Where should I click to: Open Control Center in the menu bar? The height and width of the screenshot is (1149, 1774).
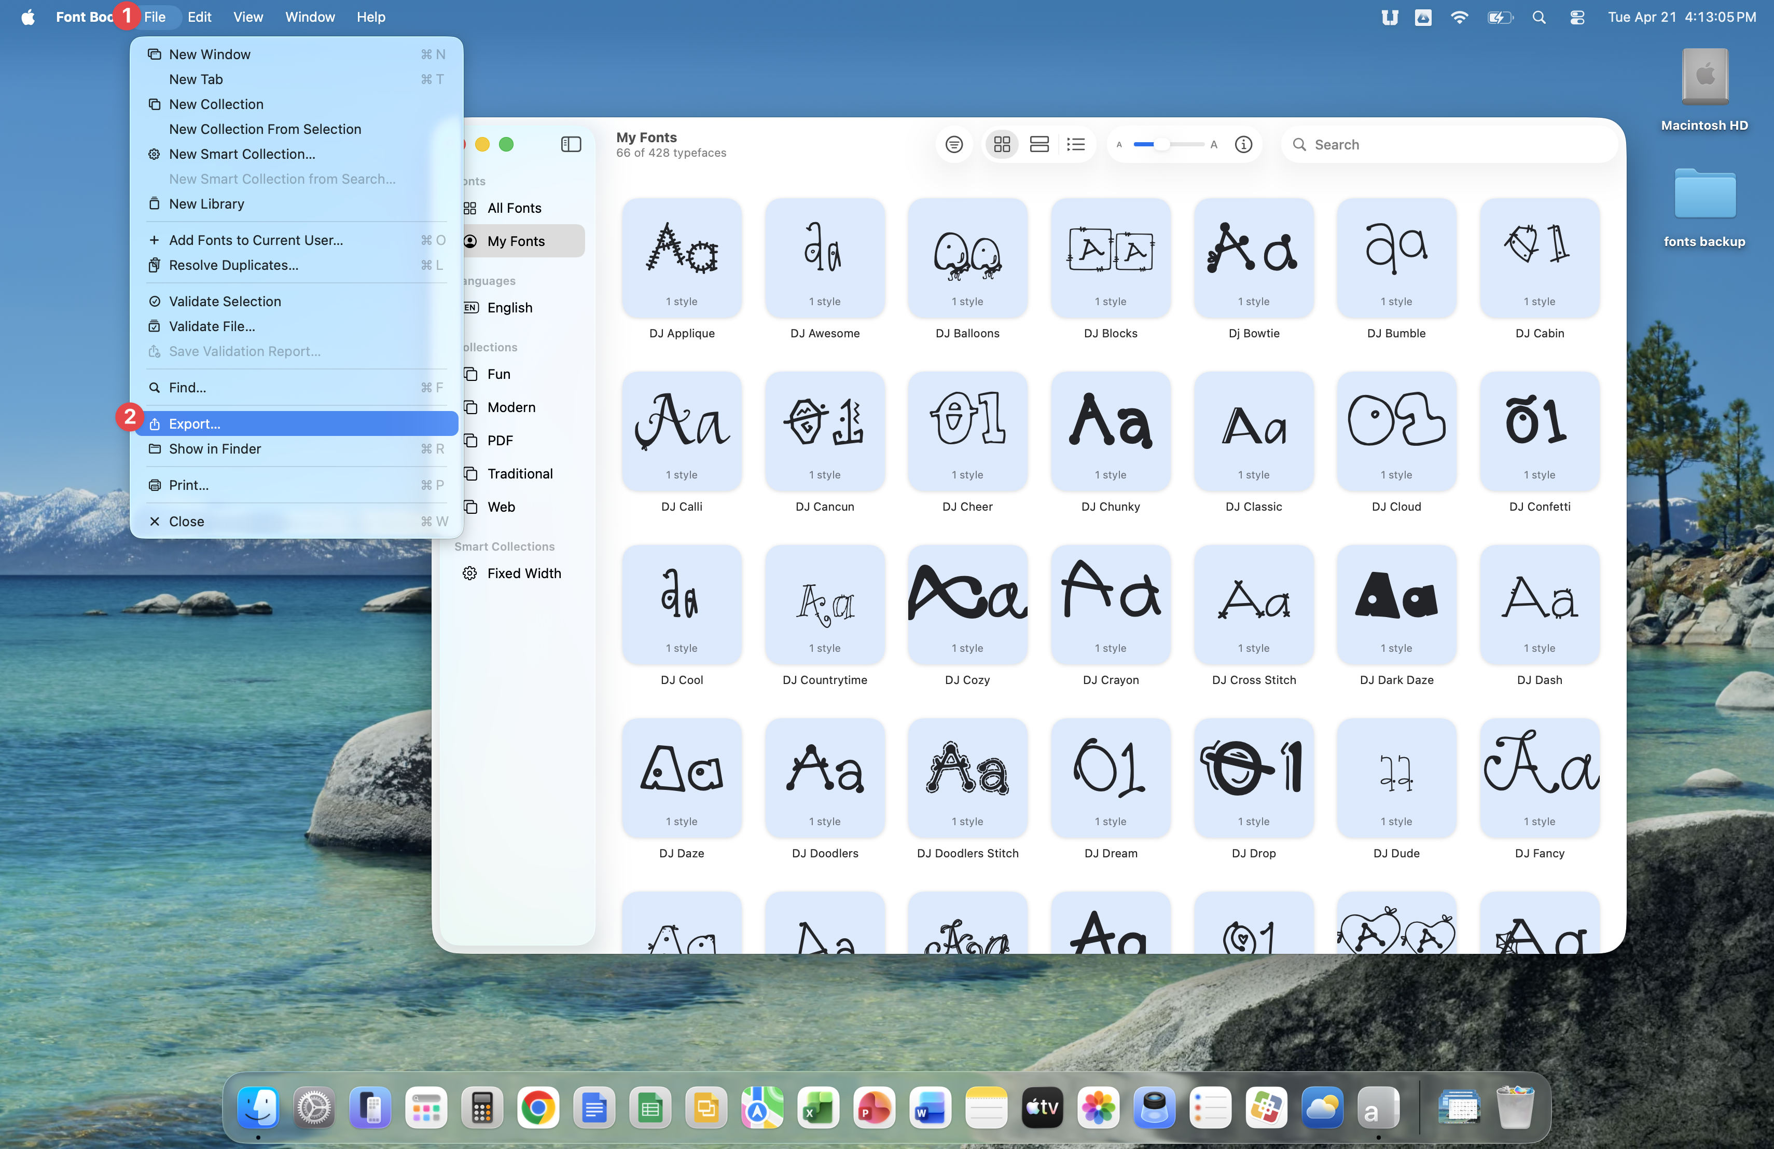coord(1576,17)
